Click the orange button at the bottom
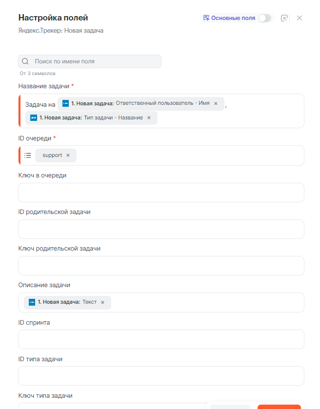 (x=279, y=407)
